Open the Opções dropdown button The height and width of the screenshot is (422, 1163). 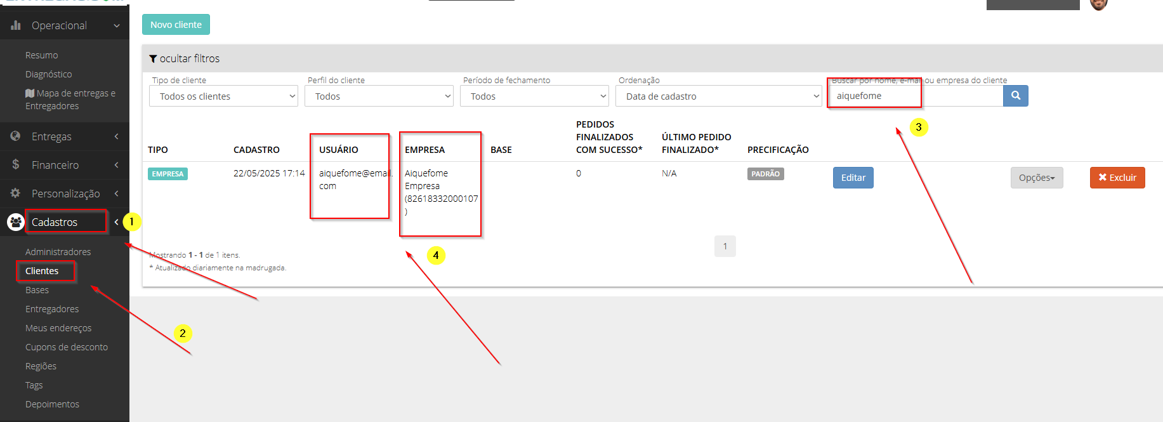1037,178
